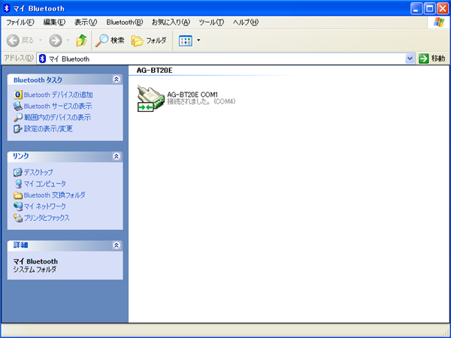
Task: Open the マイ ネットワーク link
Action: tap(44, 206)
